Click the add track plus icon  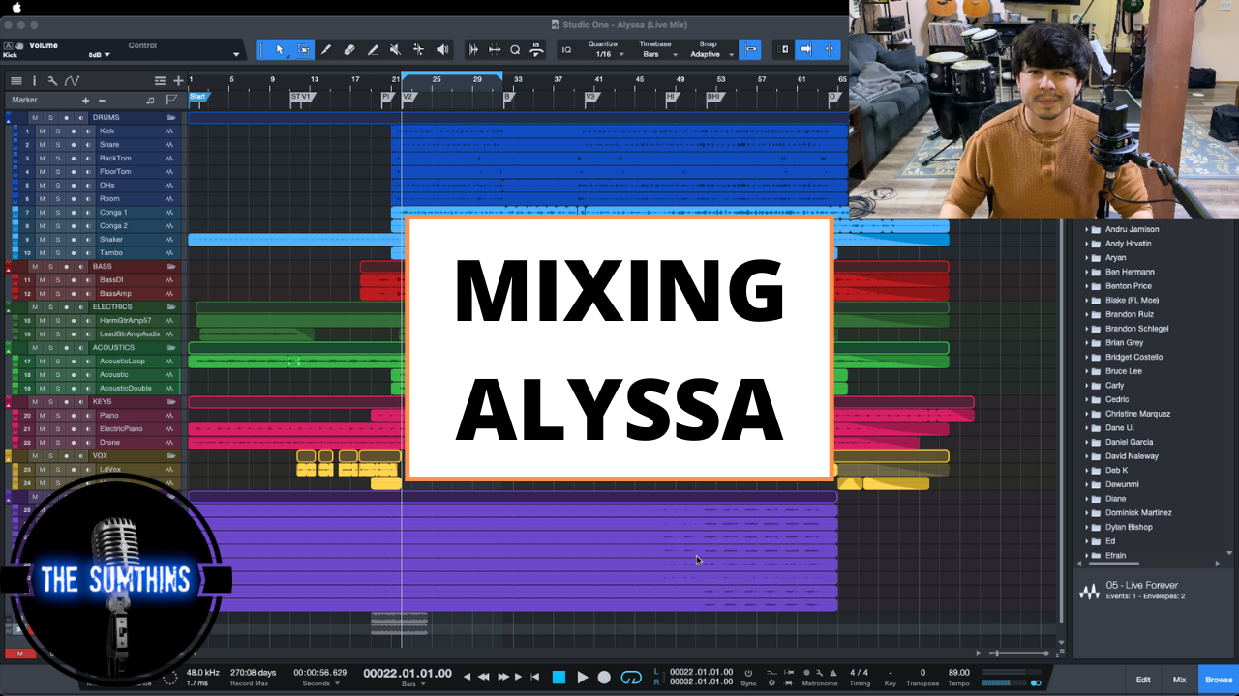click(178, 81)
